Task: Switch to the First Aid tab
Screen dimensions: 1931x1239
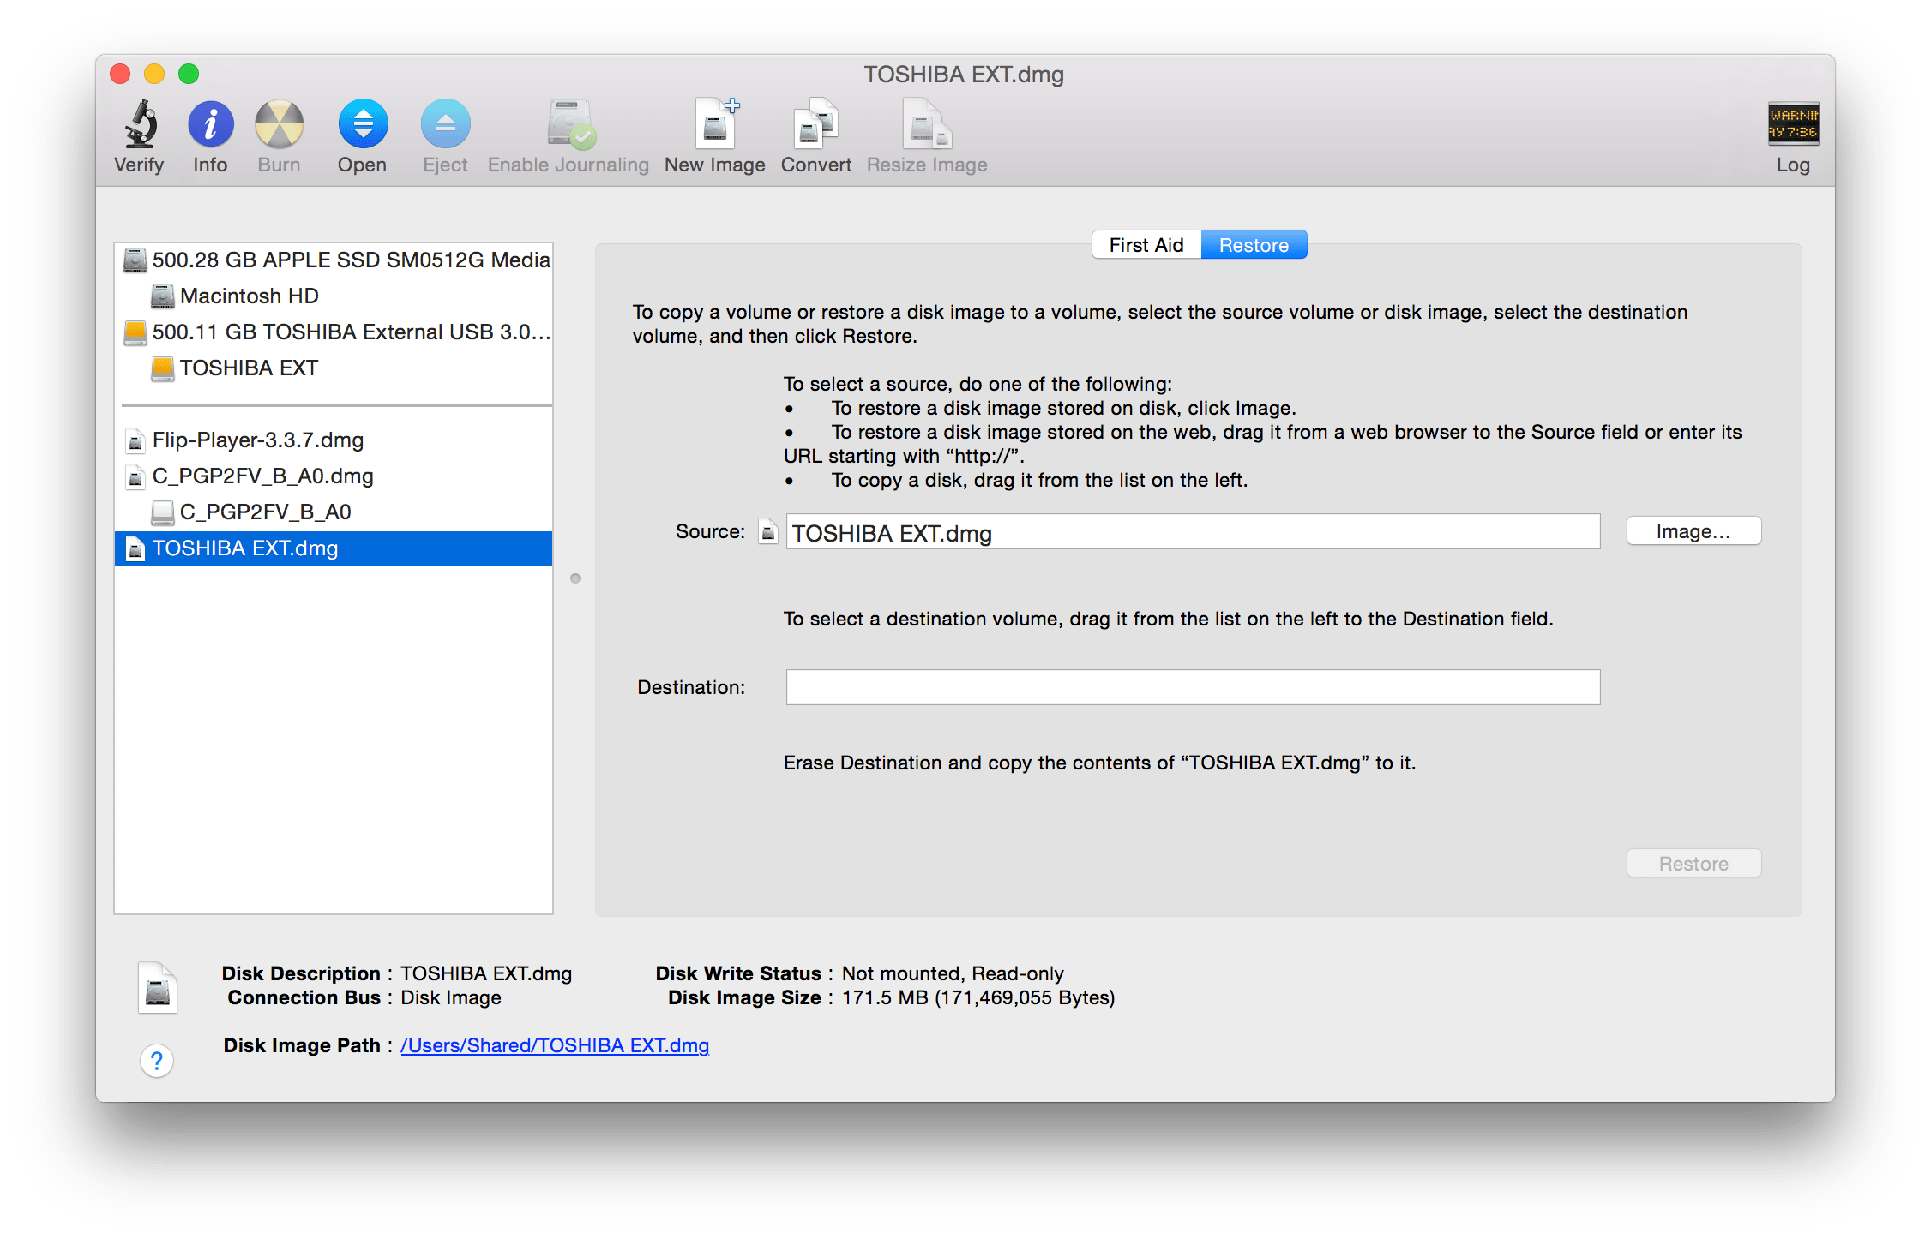Action: (1146, 244)
